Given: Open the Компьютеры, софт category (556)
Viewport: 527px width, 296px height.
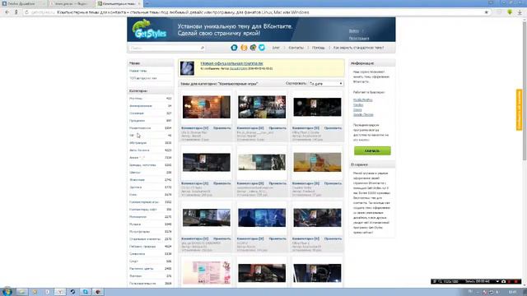Looking at the screenshot, I should coord(150,210).
